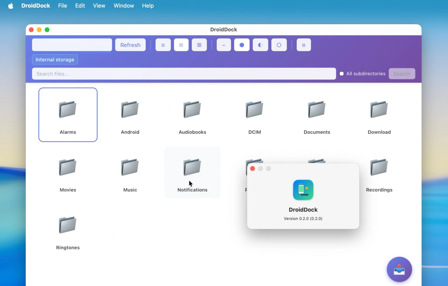
Task: Click the Search files input field
Action: (x=184, y=73)
